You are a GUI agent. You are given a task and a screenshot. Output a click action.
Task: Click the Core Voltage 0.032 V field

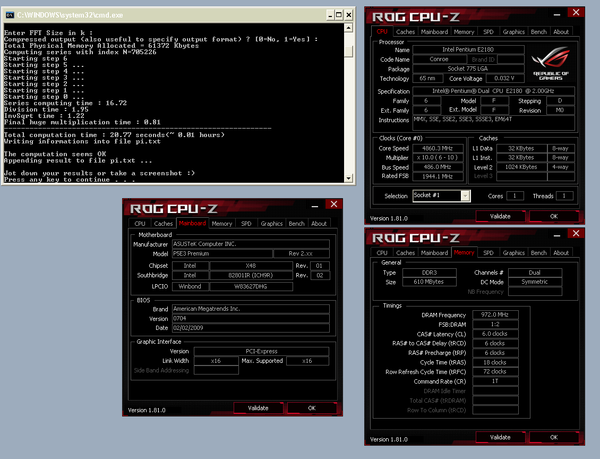click(505, 78)
